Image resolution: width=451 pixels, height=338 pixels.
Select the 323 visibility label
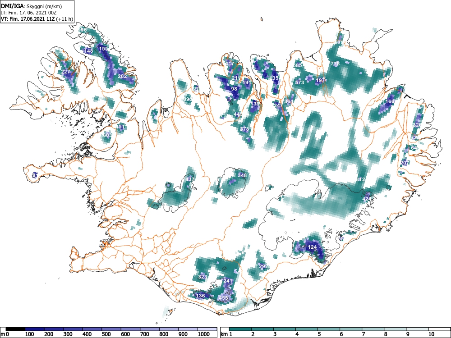tap(202, 277)
